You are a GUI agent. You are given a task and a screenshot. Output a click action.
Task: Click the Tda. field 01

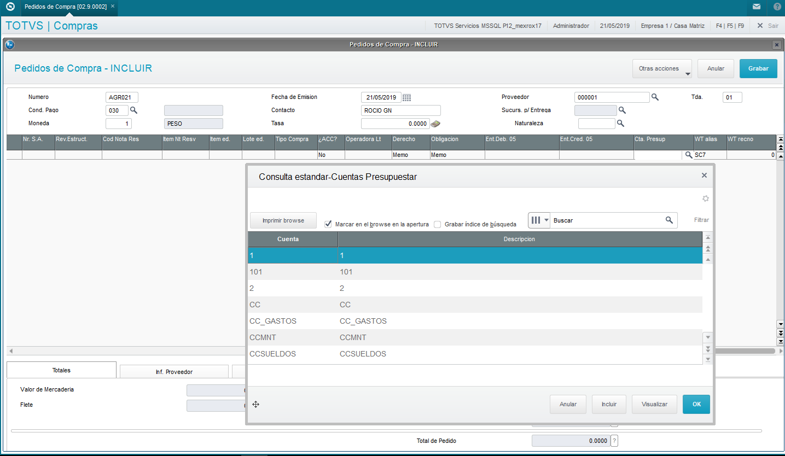(732, 97)
